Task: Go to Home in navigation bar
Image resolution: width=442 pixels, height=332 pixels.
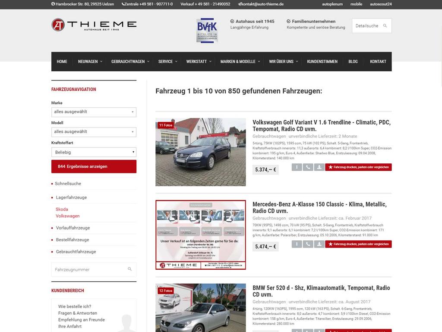Action: [x=62, y=61]
